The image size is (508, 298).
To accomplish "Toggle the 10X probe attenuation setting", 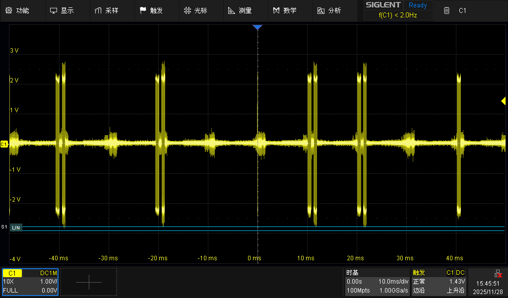I will [10, 282].
